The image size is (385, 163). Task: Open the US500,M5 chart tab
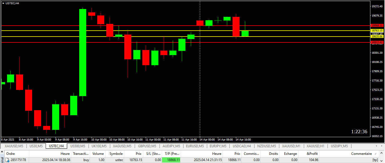[x=78, y=146]
